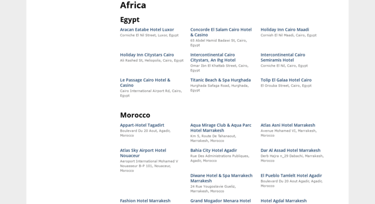Click address 65 Abdel Hamid Badawi St

[219, 43]
